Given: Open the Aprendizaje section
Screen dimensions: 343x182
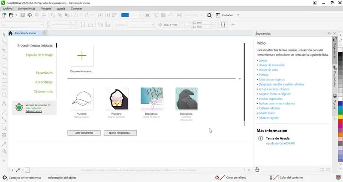Looking at the screenshot, I should [44, 82].
